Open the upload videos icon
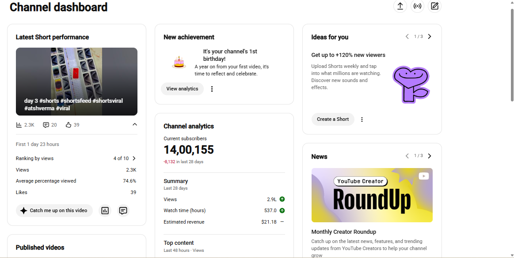 [x=400, y=6]
